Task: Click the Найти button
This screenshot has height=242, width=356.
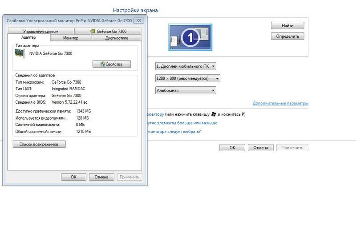Action: coord(287,25)
